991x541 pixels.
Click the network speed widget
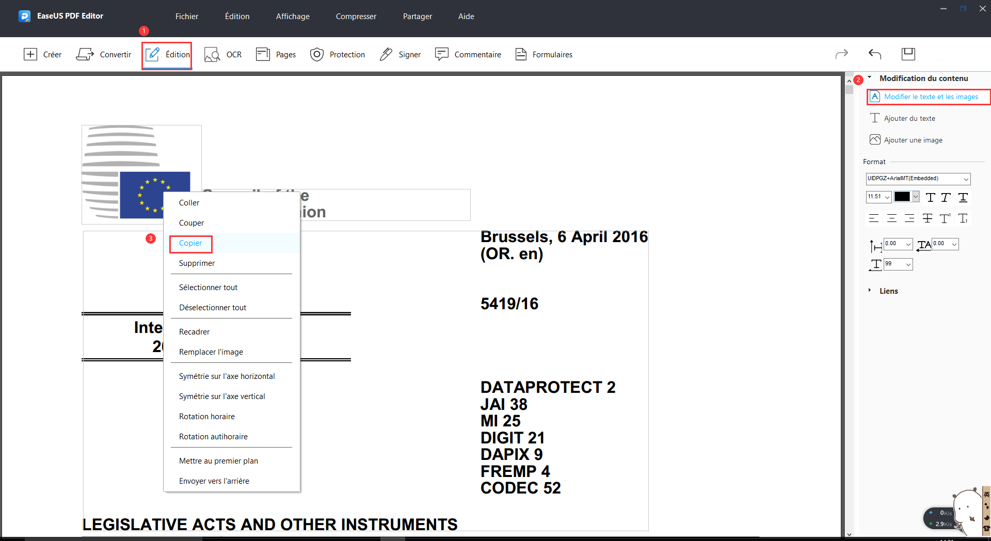(940, 518)
